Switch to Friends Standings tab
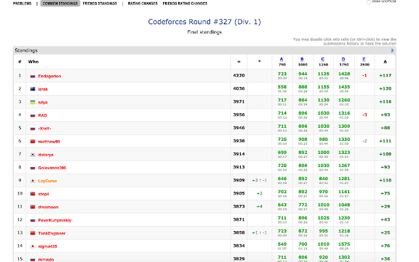Screen dimensions: 419x262 click(100, 3)
